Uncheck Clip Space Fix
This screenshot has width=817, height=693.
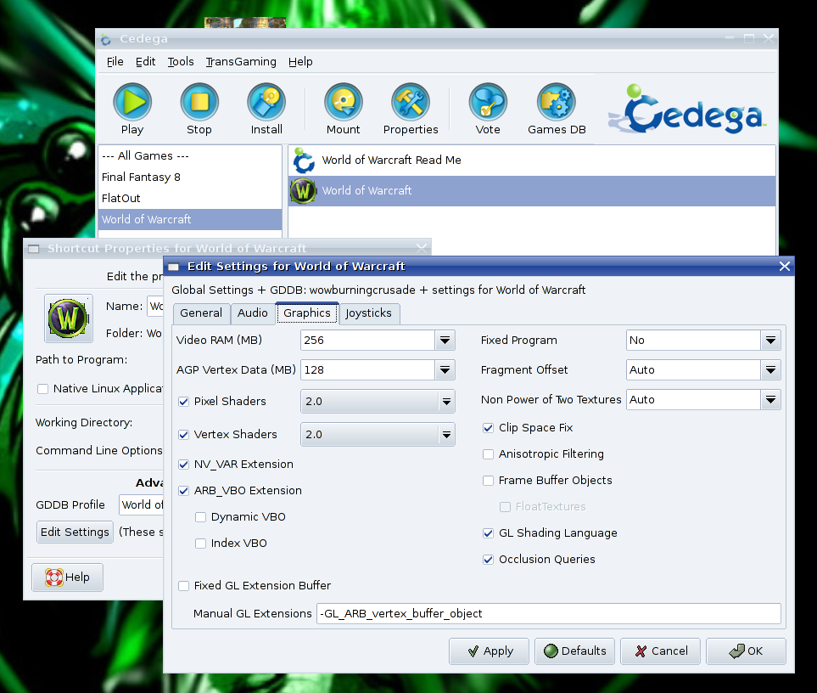pos(488,428)
